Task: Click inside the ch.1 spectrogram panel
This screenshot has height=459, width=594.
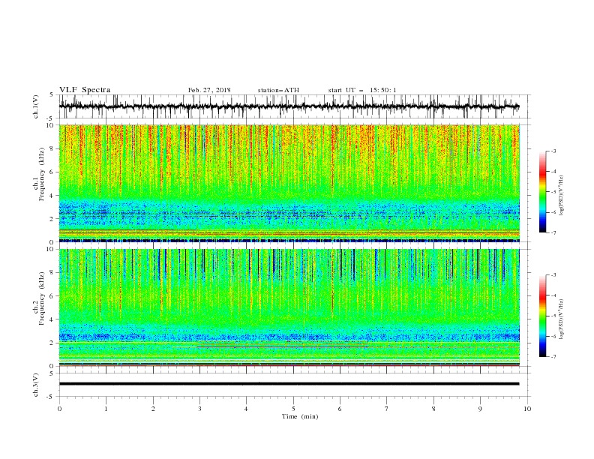Action: coord(289,183)
